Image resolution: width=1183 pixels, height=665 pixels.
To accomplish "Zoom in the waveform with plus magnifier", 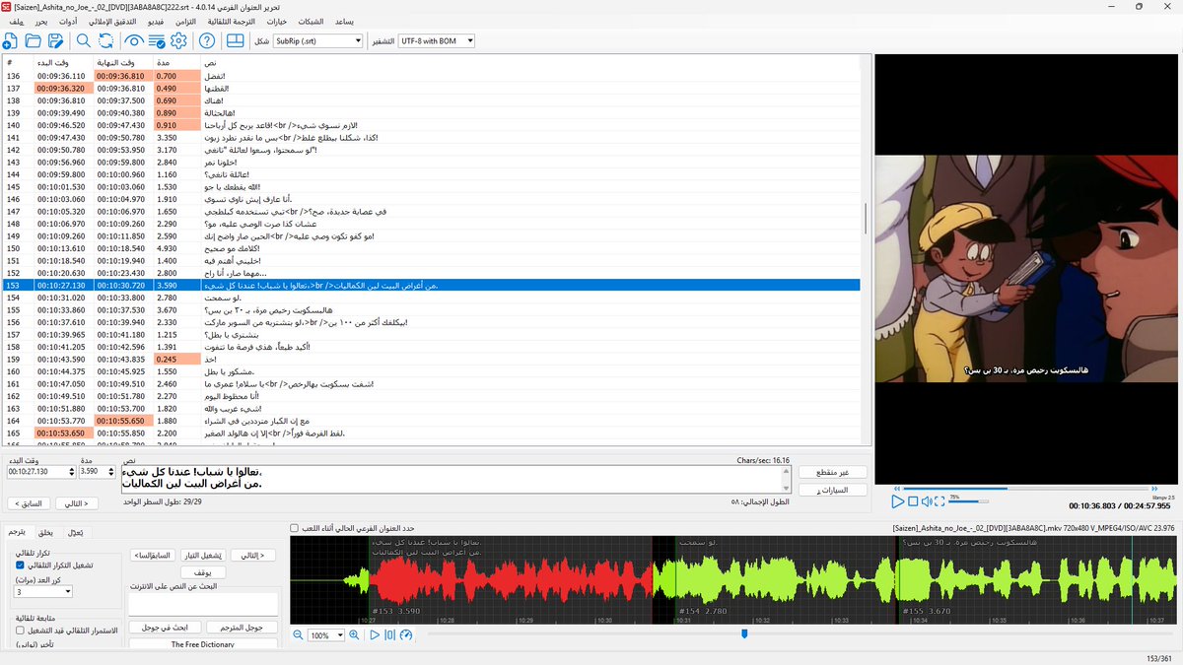I will [x=354, y=635].
